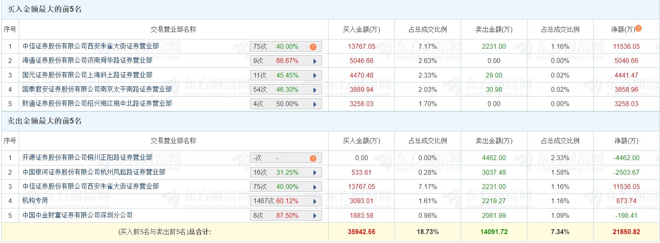
Task: Expand the 机构专用 1467次 60.12% details
Action: coord(315,201)
